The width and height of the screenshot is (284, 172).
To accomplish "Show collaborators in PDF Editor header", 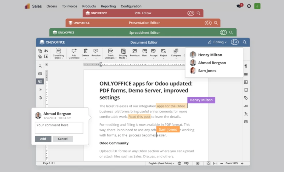I will click(x=190, y=13).
